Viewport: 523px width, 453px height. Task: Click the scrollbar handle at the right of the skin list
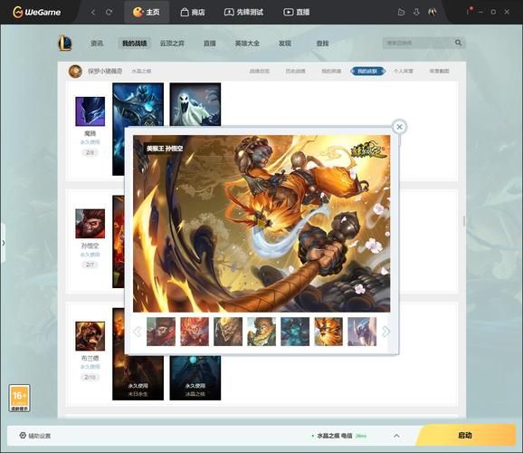tap(463, 221)
